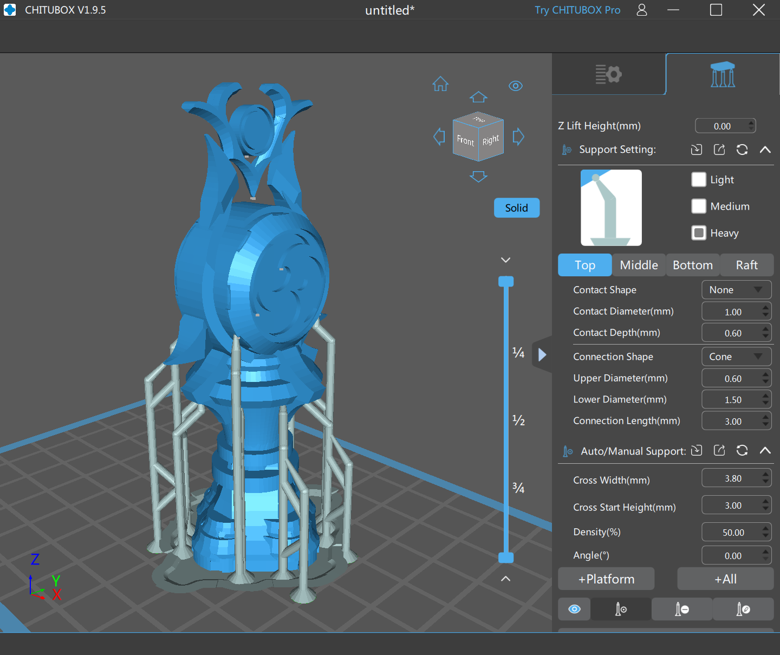The width and height of the screenshot is (780, 655).
Task: Collapse the Auto/Manual Support section
Action: tap(765, 450)
